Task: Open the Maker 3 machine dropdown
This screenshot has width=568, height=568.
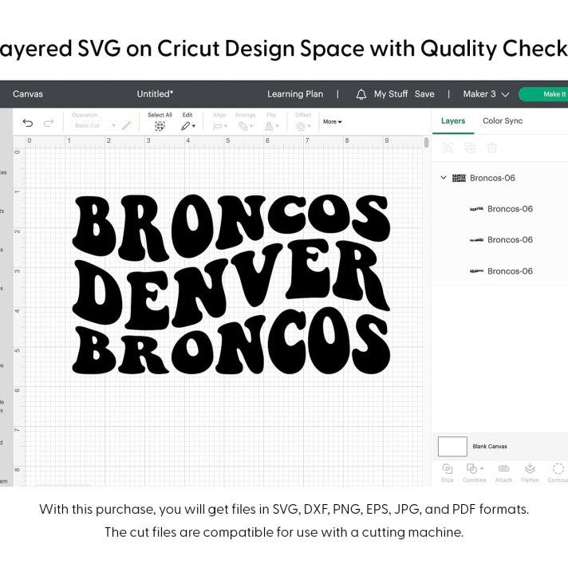Action: pyautogui.click(x=486, y=94)
